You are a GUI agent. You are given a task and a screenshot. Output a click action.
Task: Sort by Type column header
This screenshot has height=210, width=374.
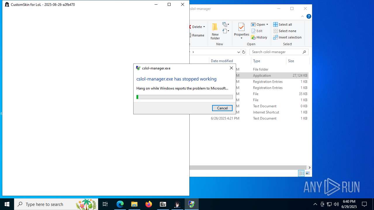click(269, 61)
